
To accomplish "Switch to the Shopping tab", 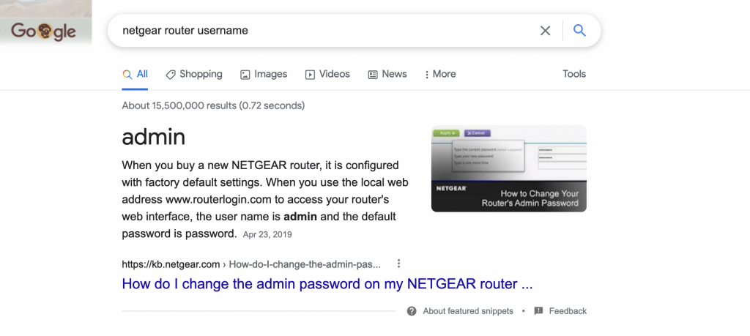I will [x=194, y=74].
